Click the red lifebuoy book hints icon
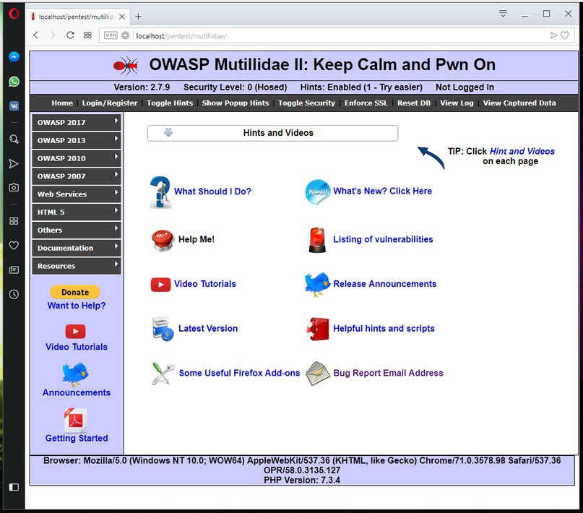 [x=318, y=329]
